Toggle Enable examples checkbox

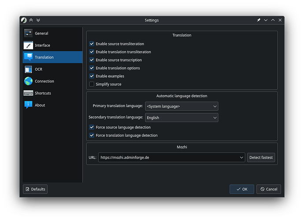[92, 76]
